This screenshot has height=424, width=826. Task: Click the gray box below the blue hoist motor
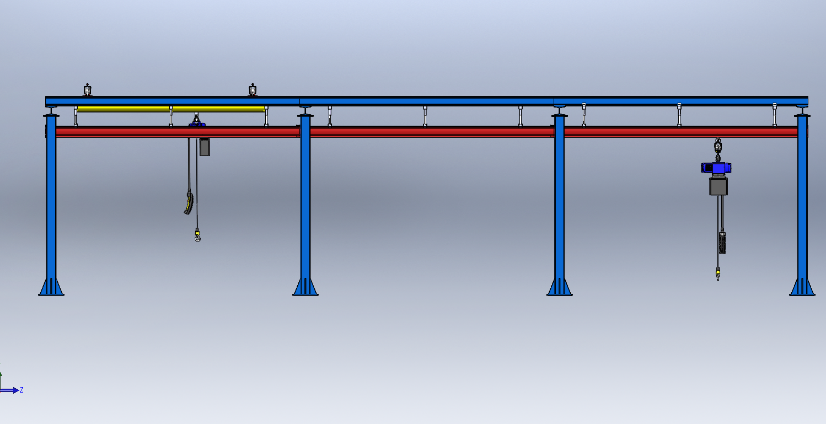coord(718,186)
